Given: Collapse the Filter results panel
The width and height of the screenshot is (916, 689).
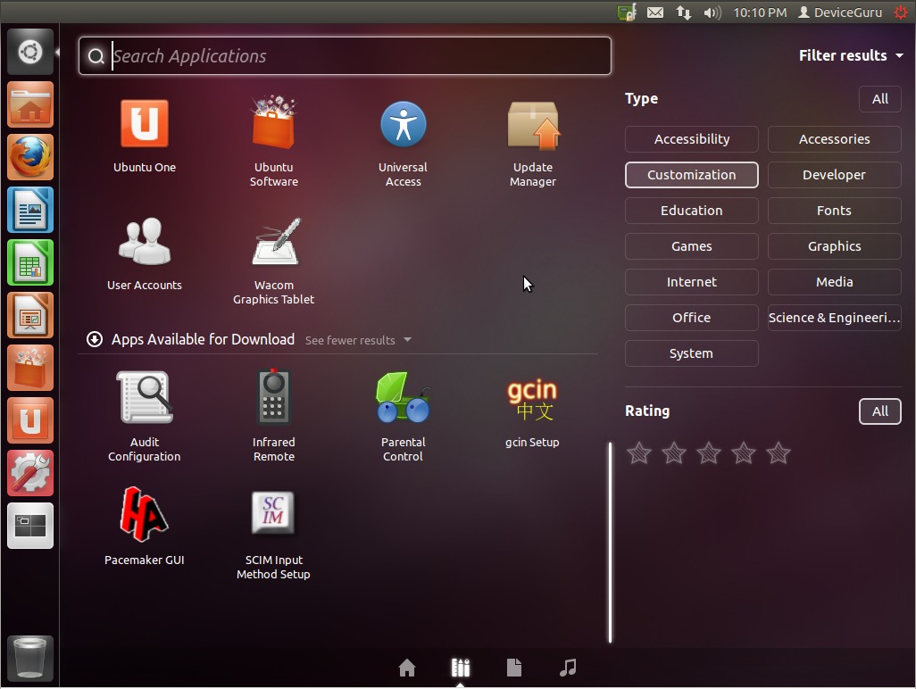Looking at the screenshot, I should coord(851,55).
